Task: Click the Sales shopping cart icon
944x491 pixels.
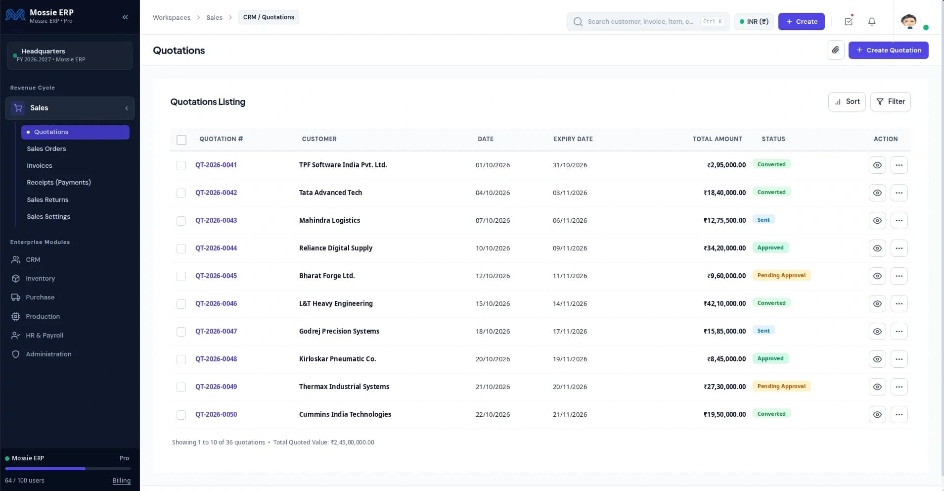Action: (x=18, y=108)
